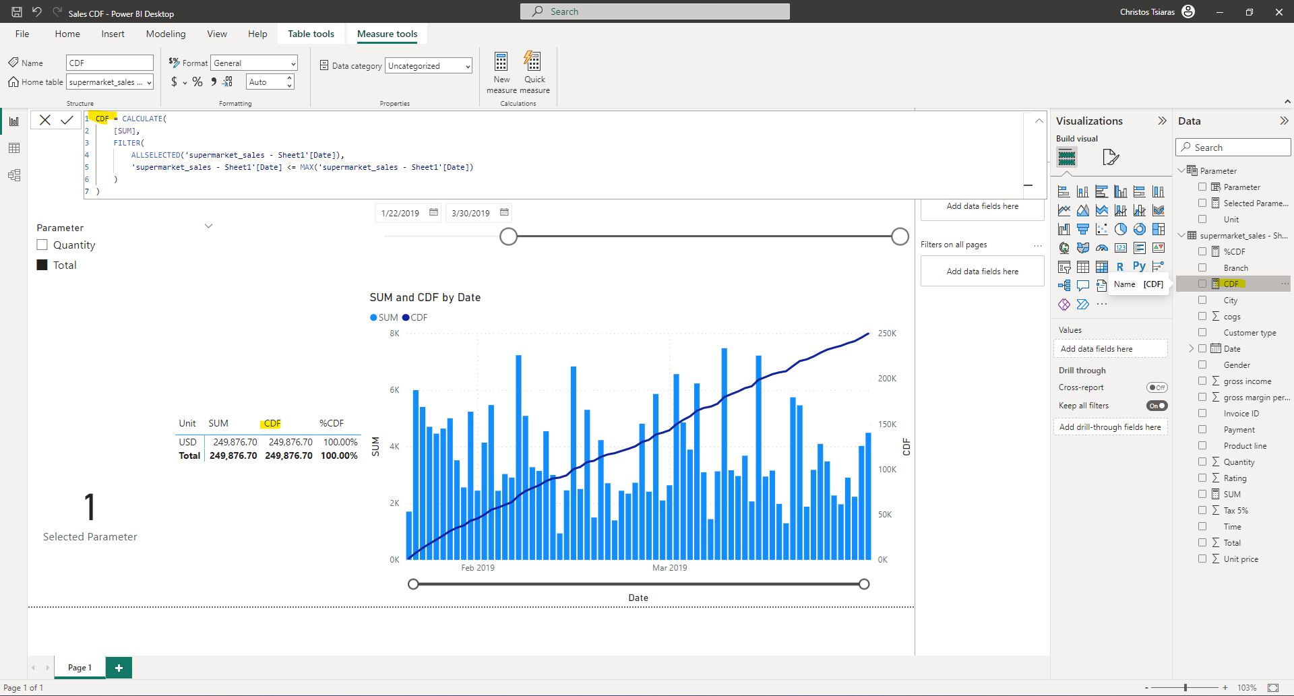Select the slicer visual
The height and width of the screenshot is (696, 1294).
[x=1065, y=267]
